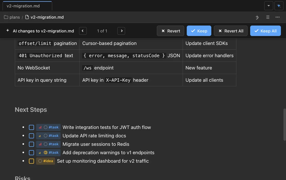Open the ellipsis more-options menu
The width and height of the screenshot is (286, 180).
278,17
